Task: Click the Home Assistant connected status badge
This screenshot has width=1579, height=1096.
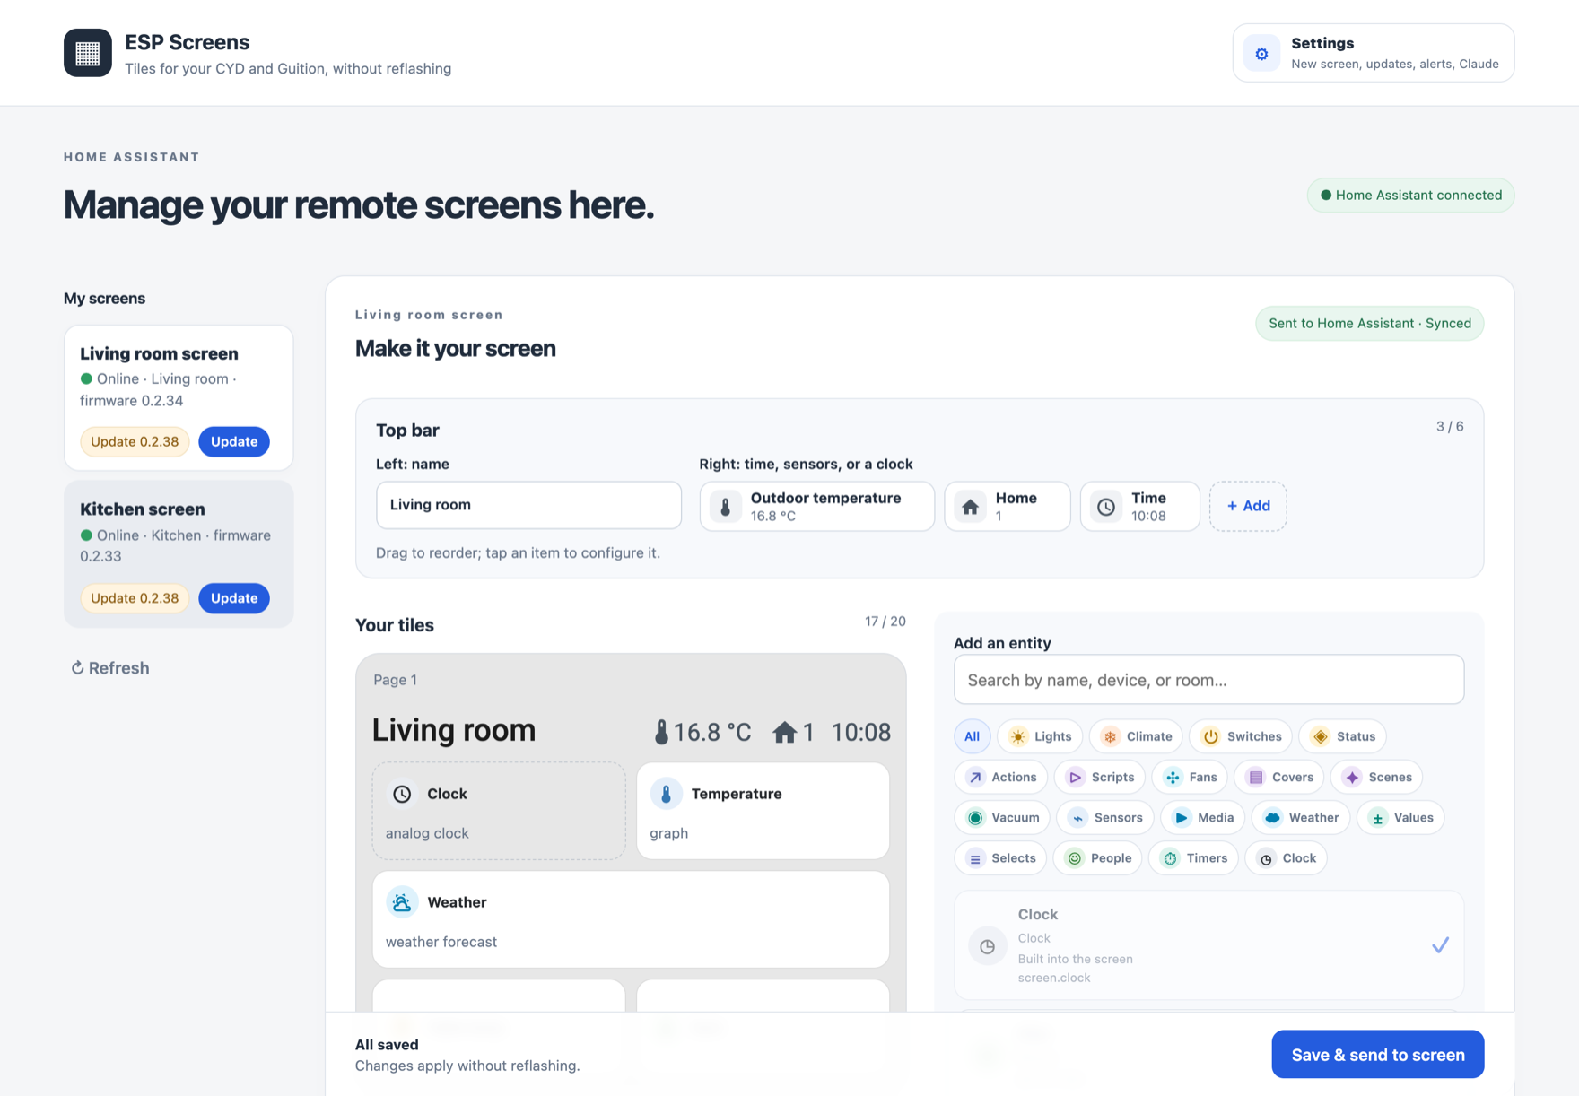Action: pos(1410,196)
